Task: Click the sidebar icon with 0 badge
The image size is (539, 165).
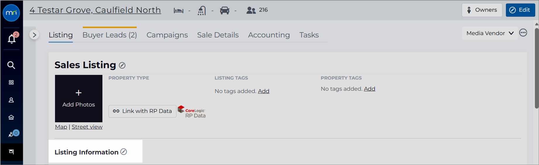Action: [13, 134]
